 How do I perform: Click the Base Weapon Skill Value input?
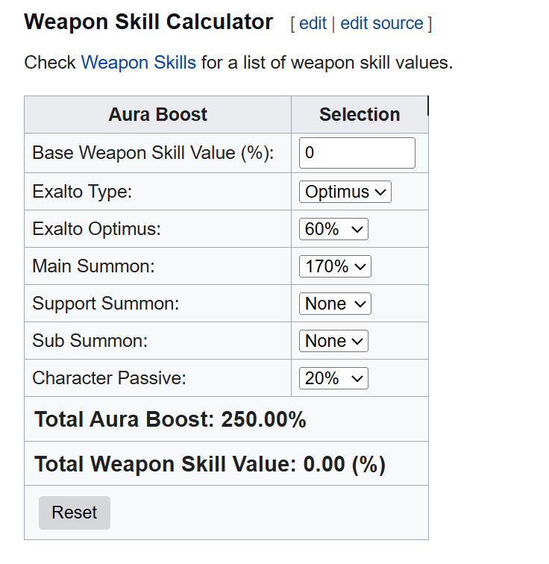point(357,153)
